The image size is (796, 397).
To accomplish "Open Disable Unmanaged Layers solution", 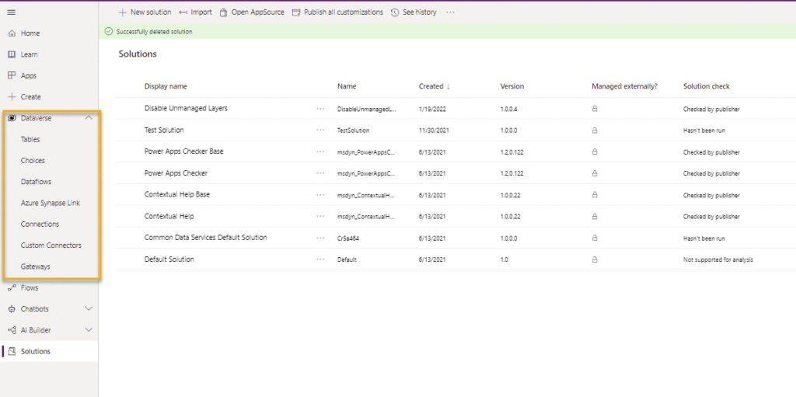I will point(186,108).
